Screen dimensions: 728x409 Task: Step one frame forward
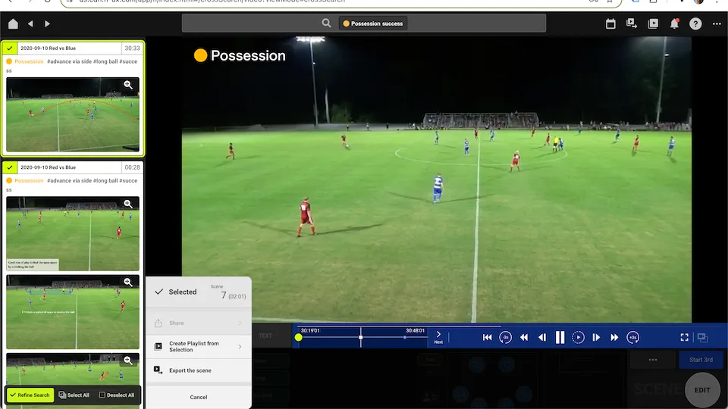[596, 338]
